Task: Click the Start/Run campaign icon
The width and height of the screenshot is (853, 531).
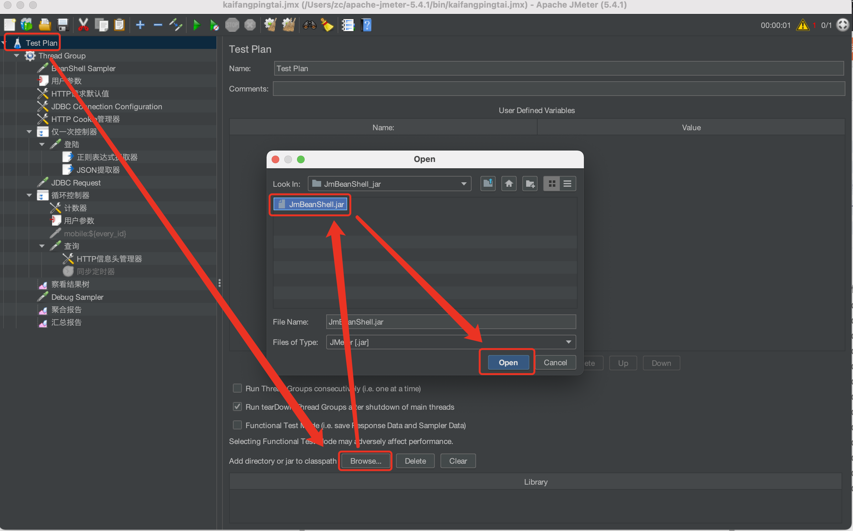Action: [x=195, y=24]
